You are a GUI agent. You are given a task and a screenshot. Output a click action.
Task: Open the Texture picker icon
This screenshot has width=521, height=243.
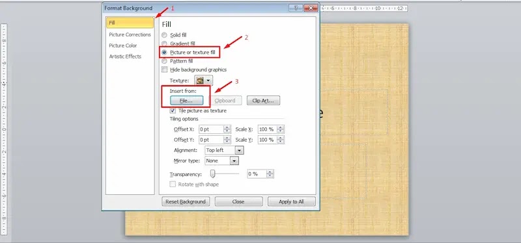click(x=200, y=81)
